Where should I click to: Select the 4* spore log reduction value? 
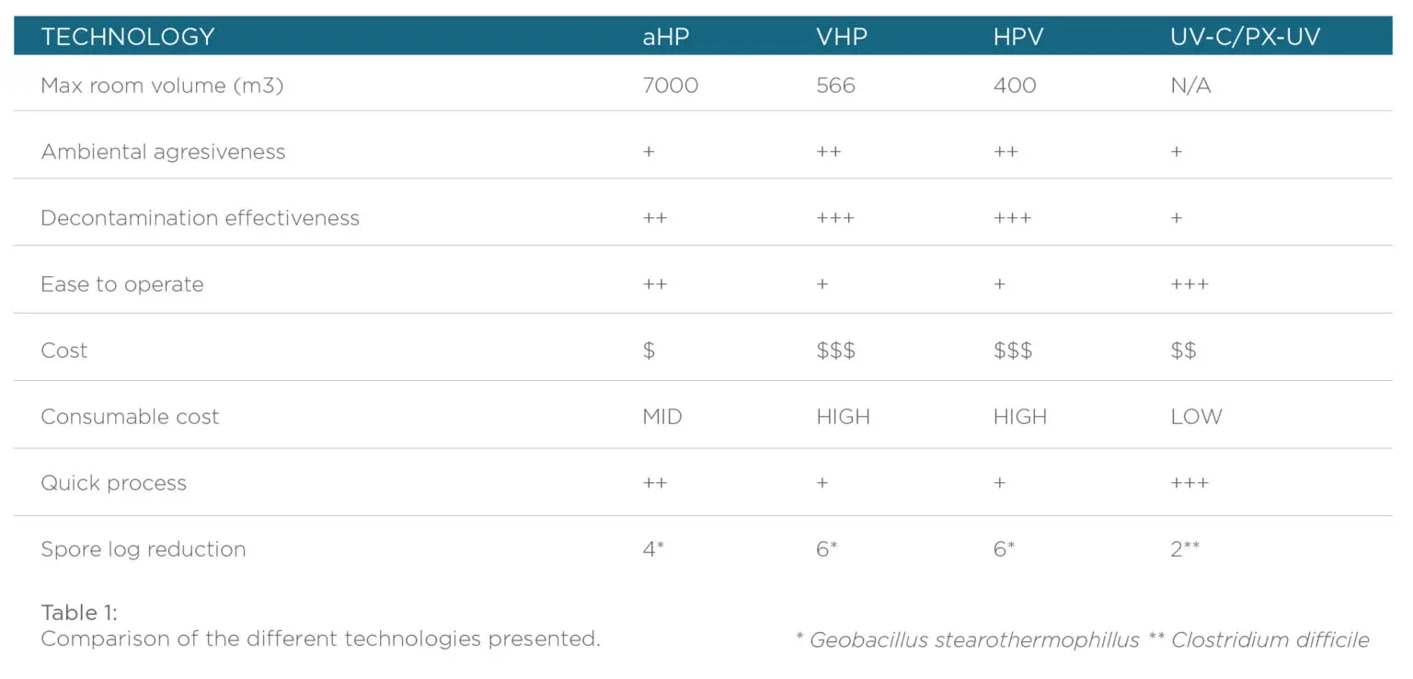pyautogui.click(x=653, y=549)
